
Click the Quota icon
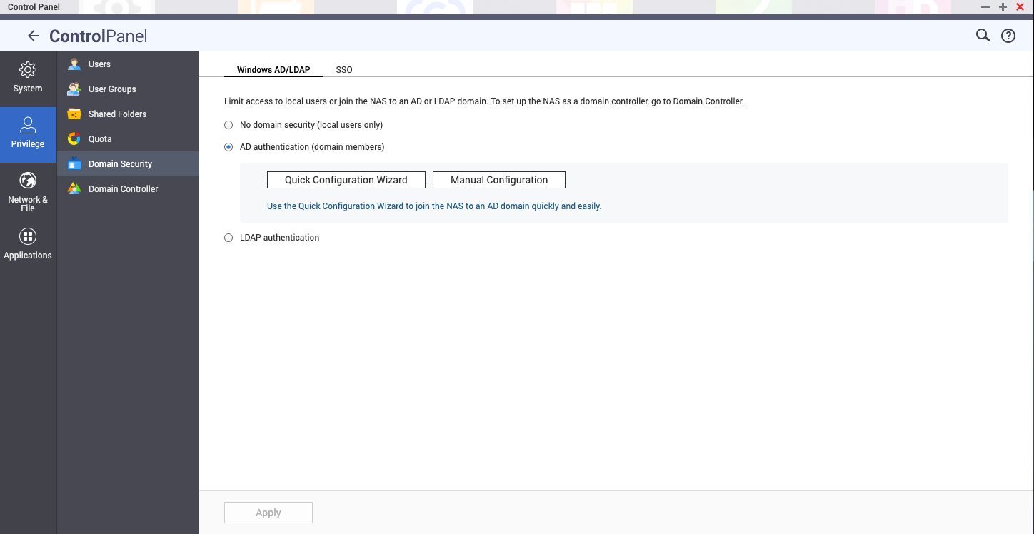pos(74,139)
